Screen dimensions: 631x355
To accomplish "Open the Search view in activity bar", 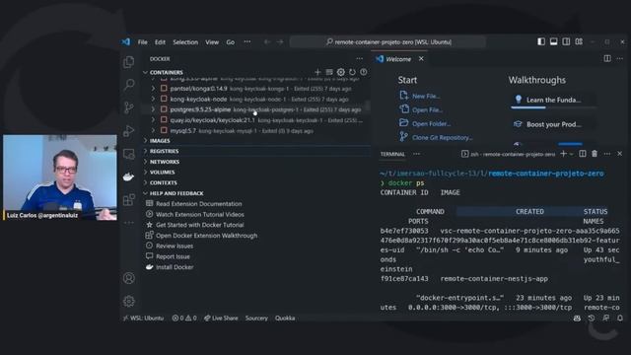I will (129, 84).
